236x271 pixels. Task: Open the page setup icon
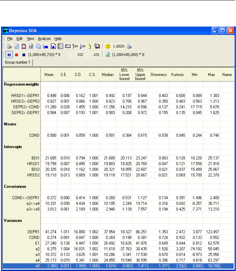(24, 46)
